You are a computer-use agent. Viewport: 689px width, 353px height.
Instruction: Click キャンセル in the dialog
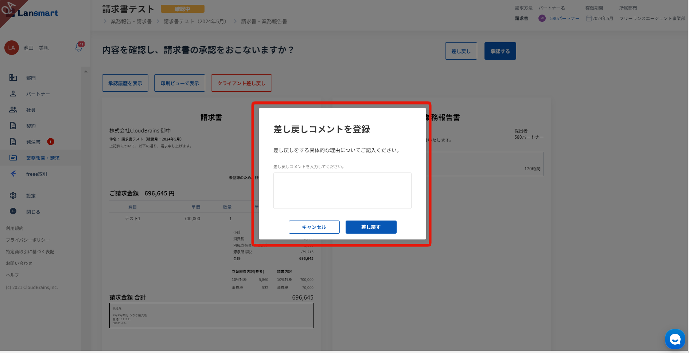point(314,227)
